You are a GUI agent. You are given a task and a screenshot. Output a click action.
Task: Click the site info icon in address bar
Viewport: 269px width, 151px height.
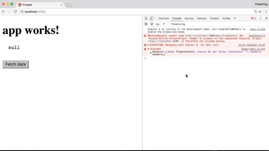pyautogui.click(x=22, y=12)
